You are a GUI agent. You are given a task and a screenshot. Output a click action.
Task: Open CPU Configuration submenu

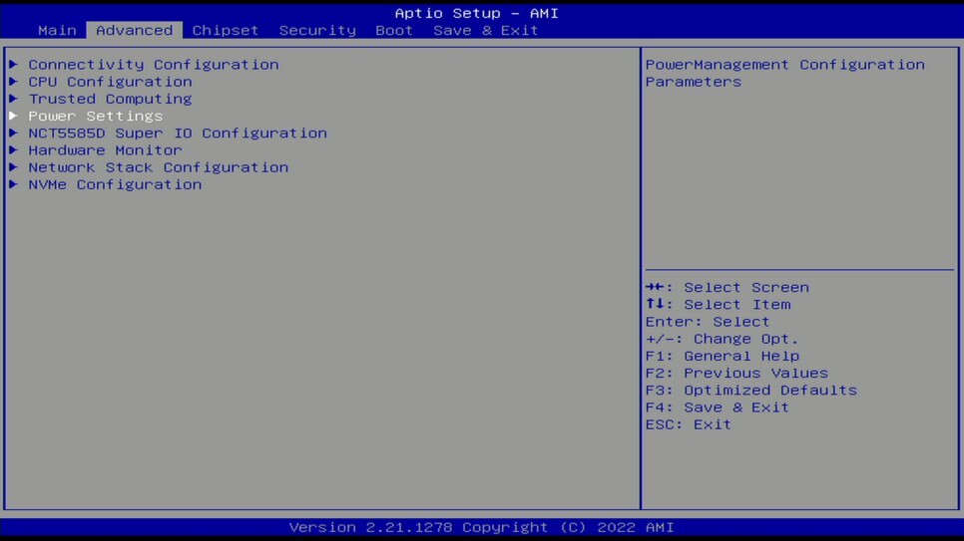click(x=110, y=82)
